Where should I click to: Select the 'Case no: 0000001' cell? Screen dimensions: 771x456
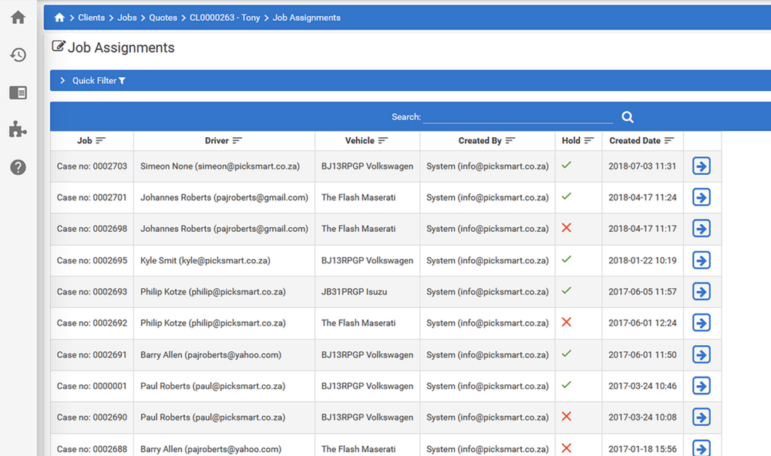tap(92, 386)
